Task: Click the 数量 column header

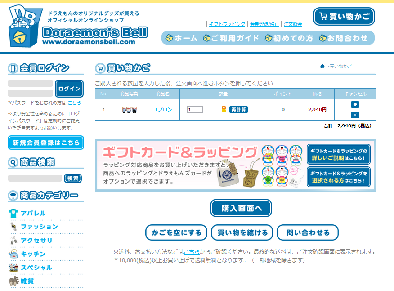Action: click(223, 94)
